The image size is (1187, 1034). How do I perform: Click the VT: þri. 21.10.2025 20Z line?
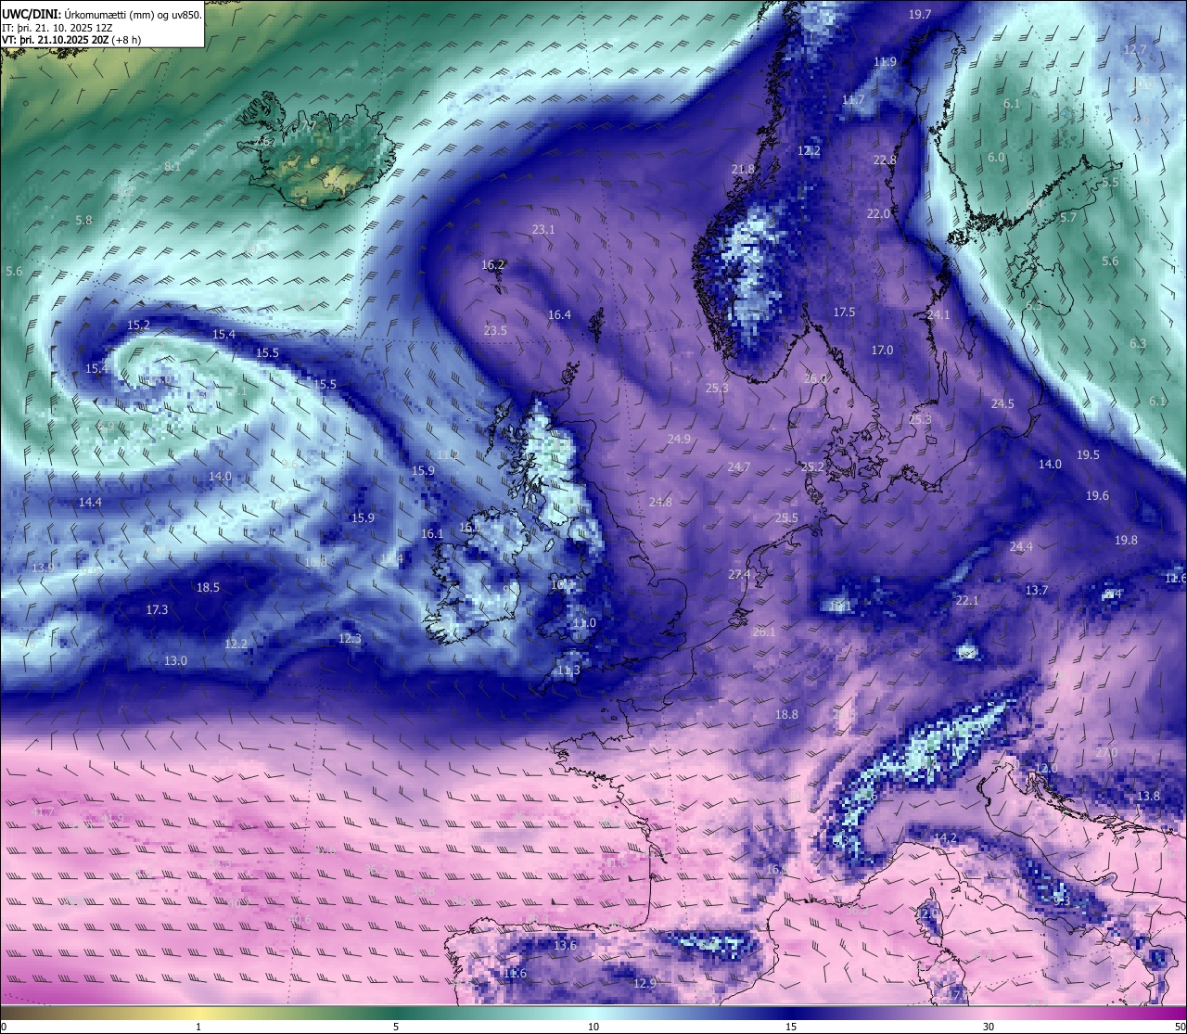point(71,40)
